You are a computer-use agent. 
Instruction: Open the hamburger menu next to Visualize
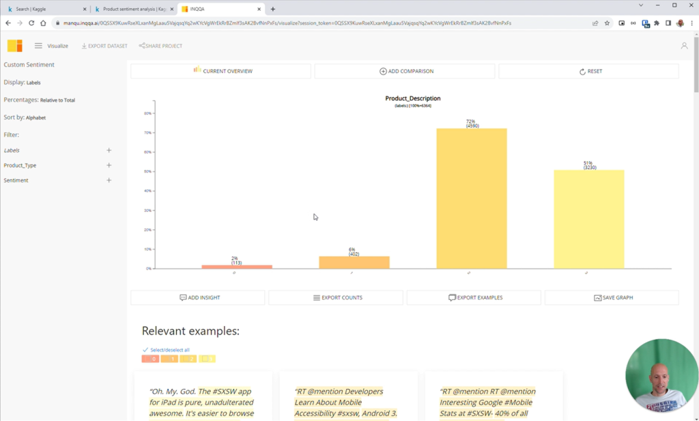[x=38, y=46]
